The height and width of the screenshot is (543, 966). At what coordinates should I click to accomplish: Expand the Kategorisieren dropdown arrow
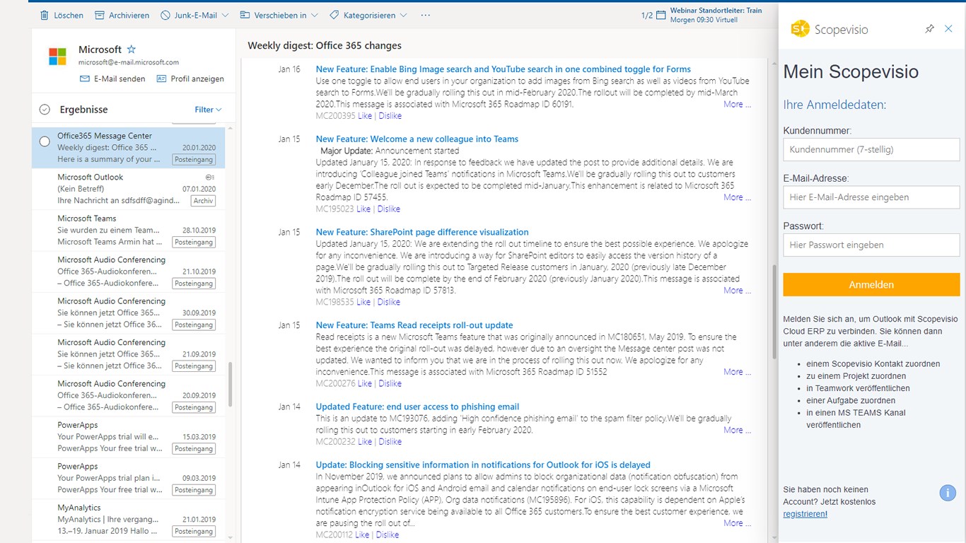coord(403,15)
